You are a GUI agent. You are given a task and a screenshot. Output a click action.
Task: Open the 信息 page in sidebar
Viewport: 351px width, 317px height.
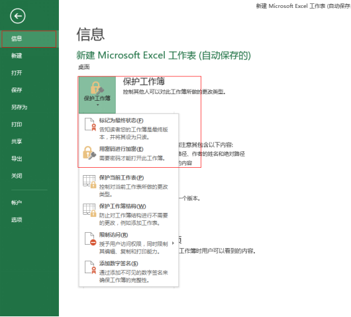tap(29, 38)
